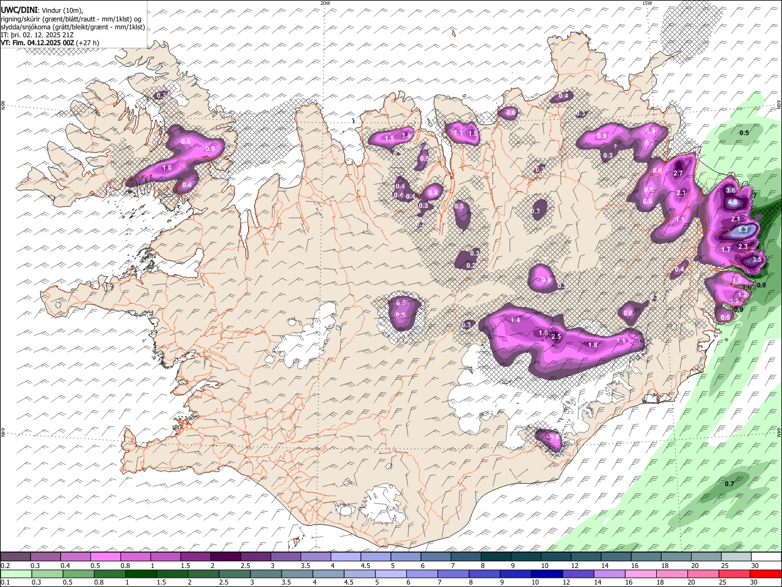Image resolution: width=782 pixels, height=587 pixels.
Task: Select the VT: Fim. 04.12.2025 00Z line
Action: coord(50,43)
